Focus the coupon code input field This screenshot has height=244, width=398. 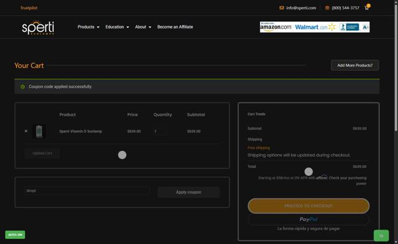(87, 191)
